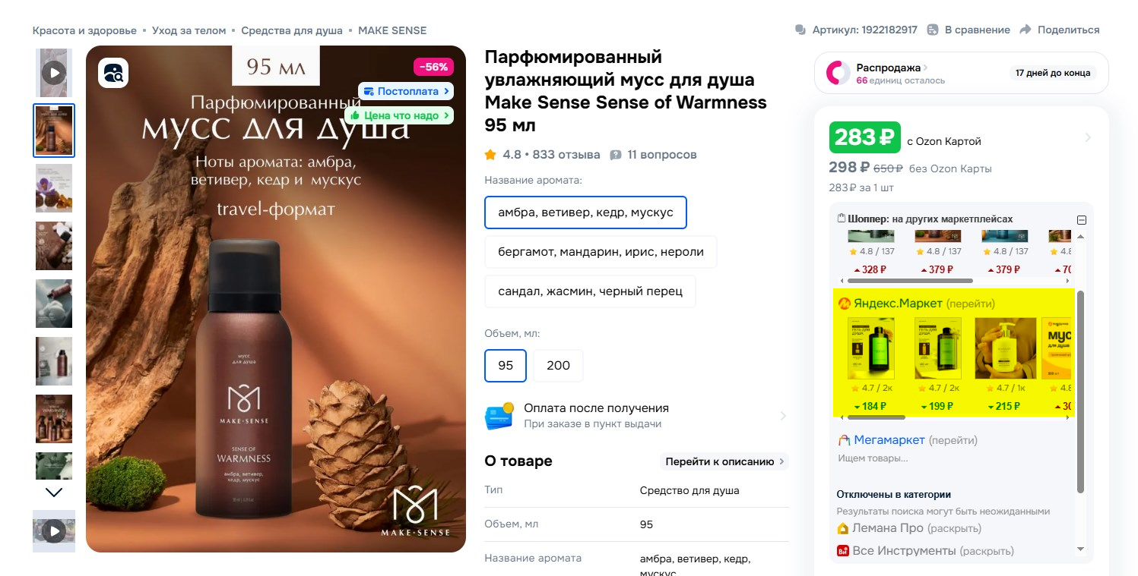Image resolution: width=1138 pixels, height=576 pixels.
Task: Copy the Артикул number icon
Action: click(800, 30)
